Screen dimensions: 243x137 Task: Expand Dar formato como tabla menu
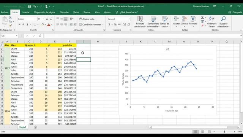(x=153, y=22)
